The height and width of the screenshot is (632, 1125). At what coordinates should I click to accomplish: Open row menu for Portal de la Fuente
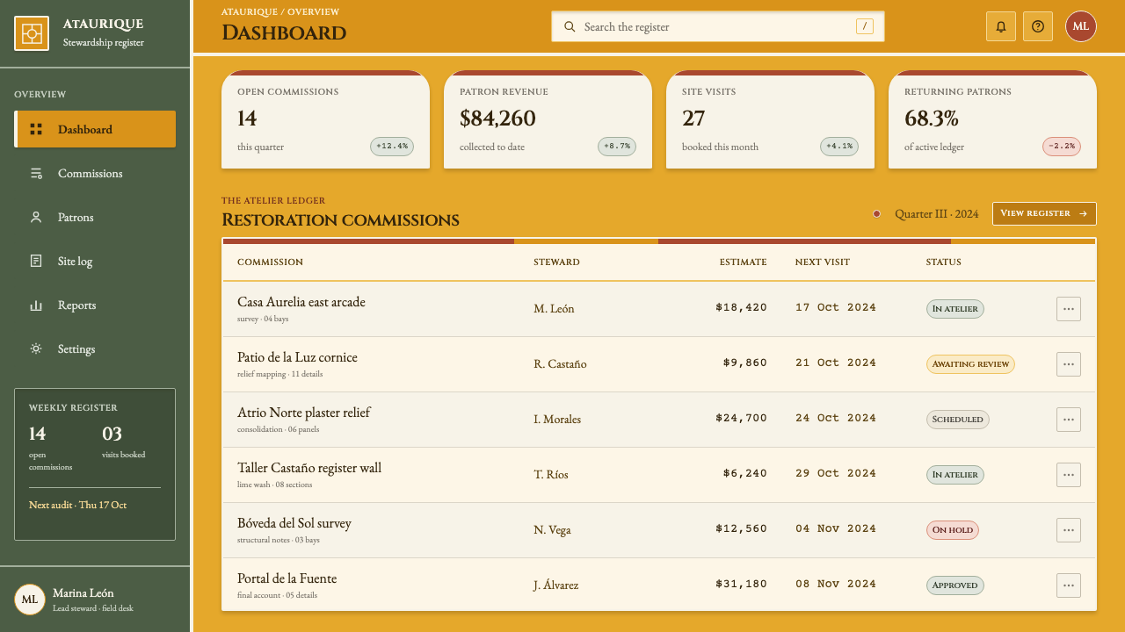tap(1069, 585)
